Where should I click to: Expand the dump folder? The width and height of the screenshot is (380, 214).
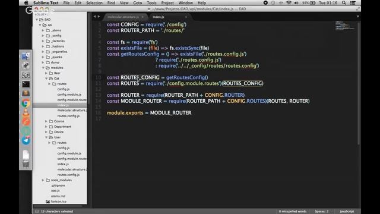[x=43, y=62]
